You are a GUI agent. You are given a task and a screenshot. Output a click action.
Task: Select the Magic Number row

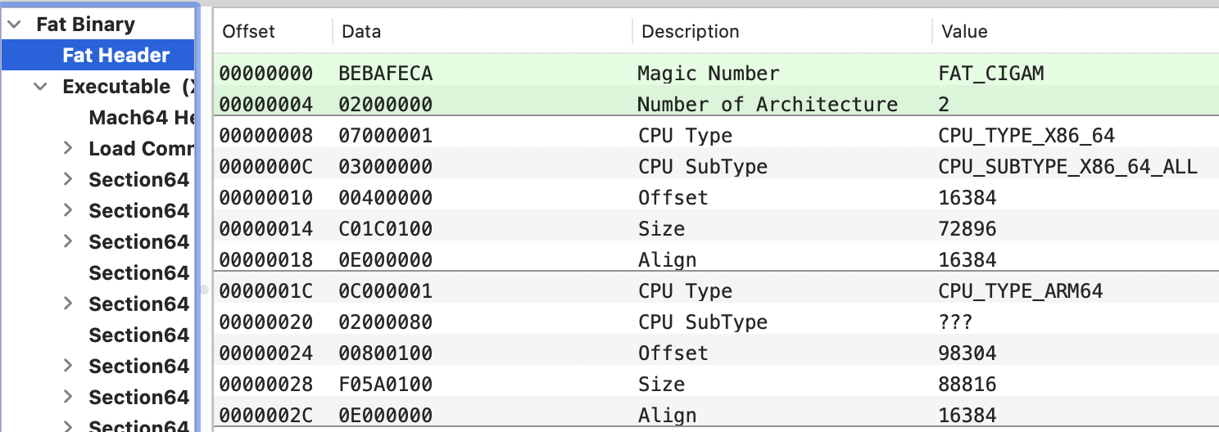[708, 74]
